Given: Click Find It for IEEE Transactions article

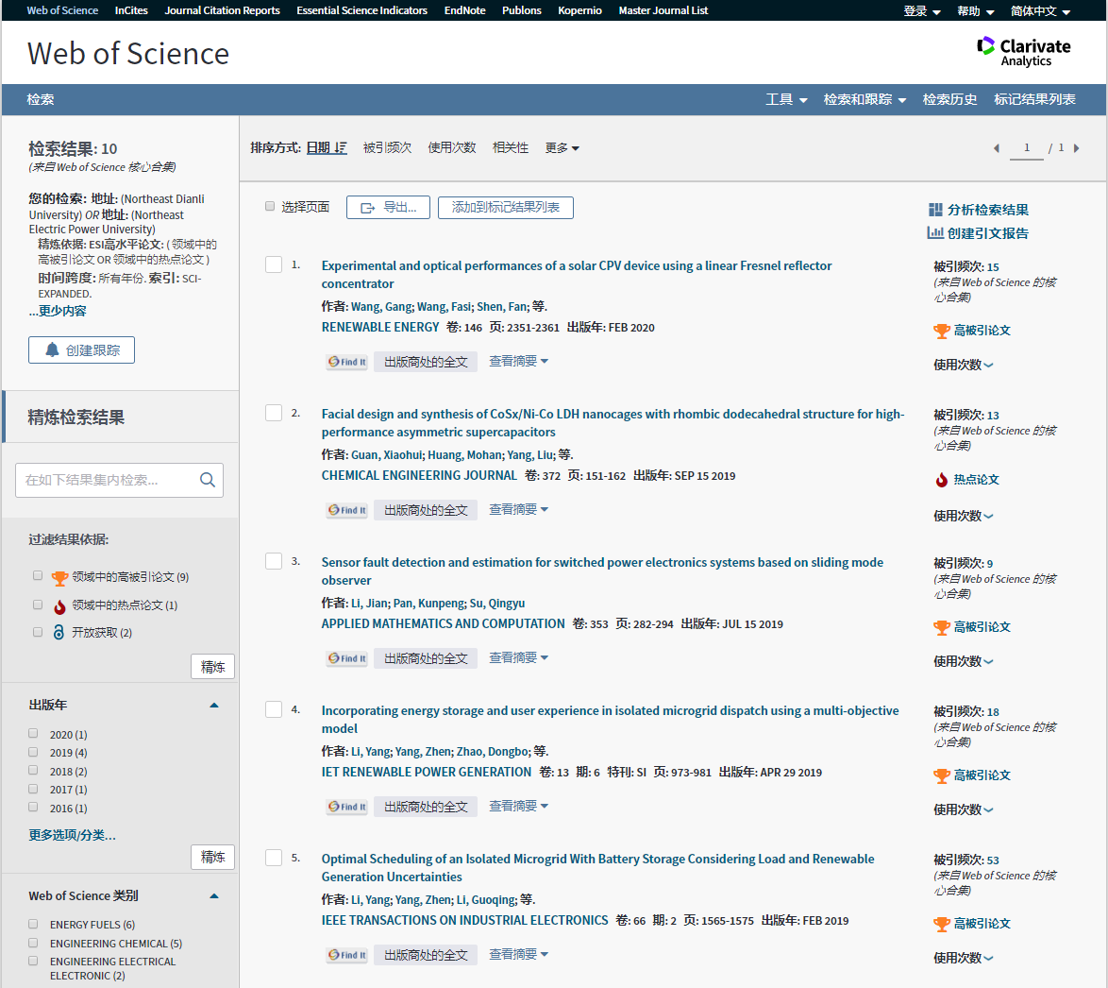Looking at the screenshot, I should tap(347, 956).
